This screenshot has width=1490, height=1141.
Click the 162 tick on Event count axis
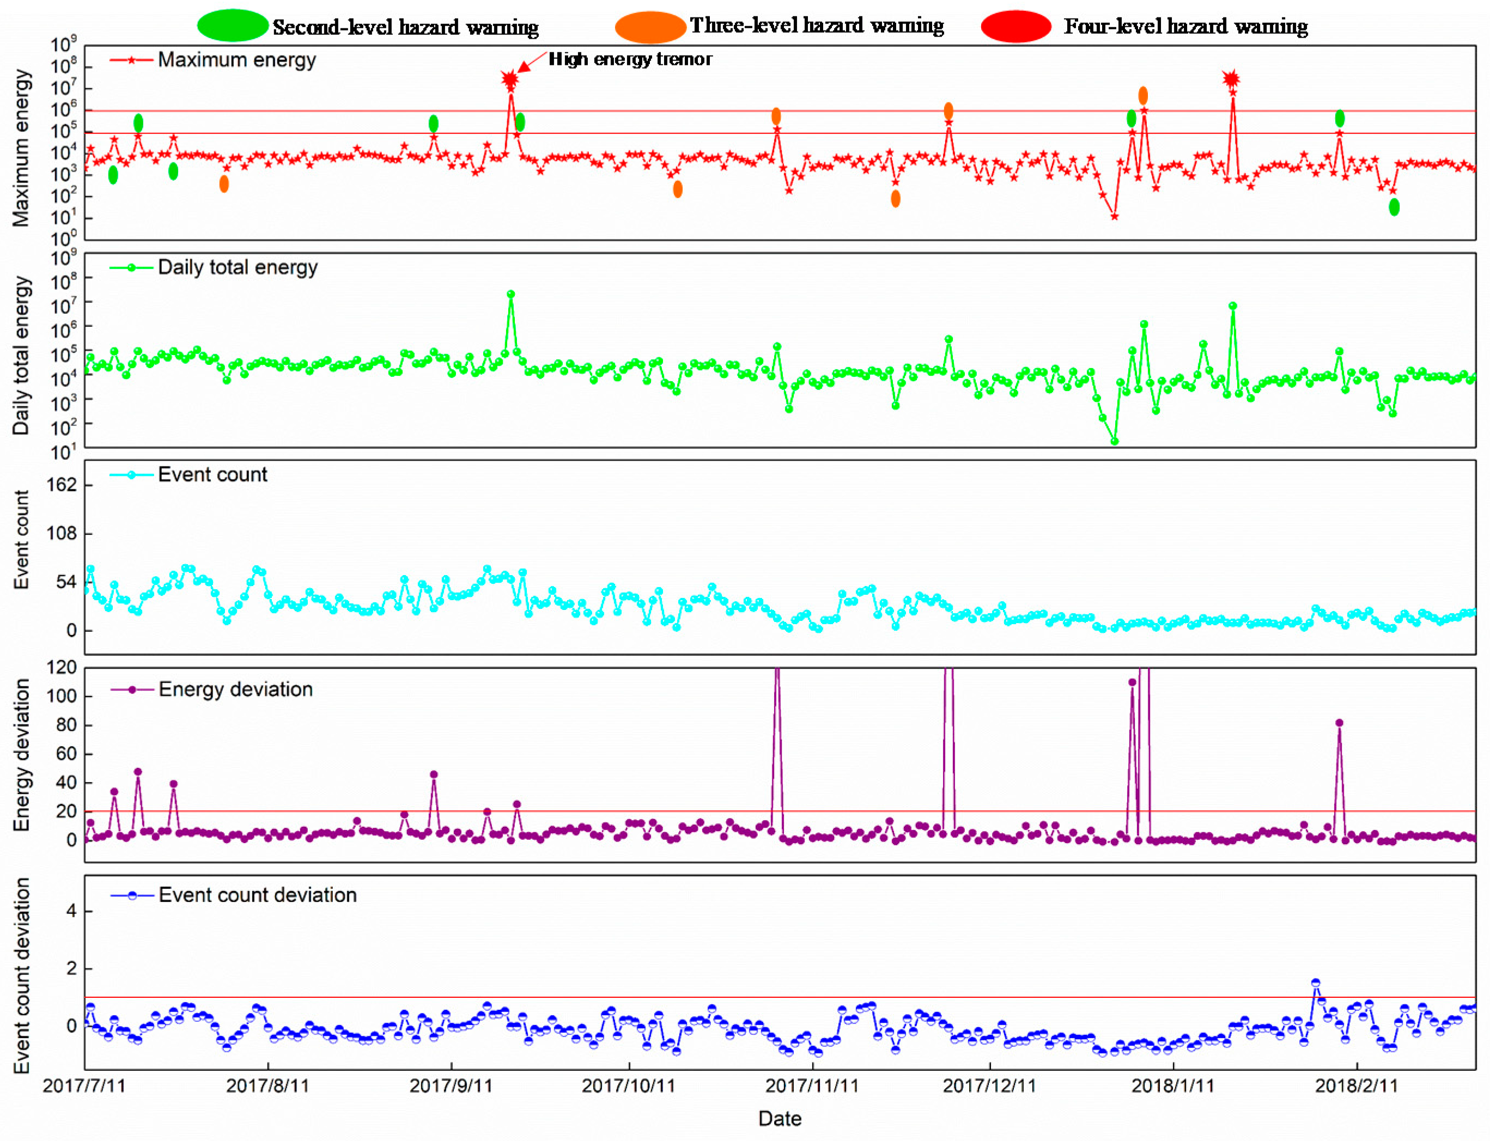pyautogui.click(x=61, y=485)
